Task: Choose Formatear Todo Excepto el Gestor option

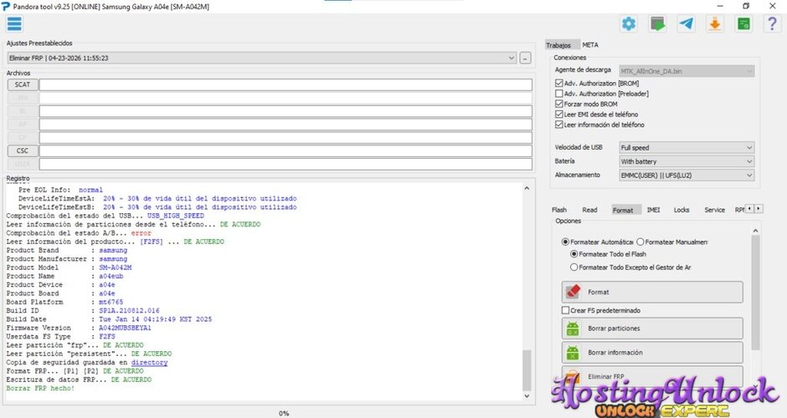Action: [574, 268]
